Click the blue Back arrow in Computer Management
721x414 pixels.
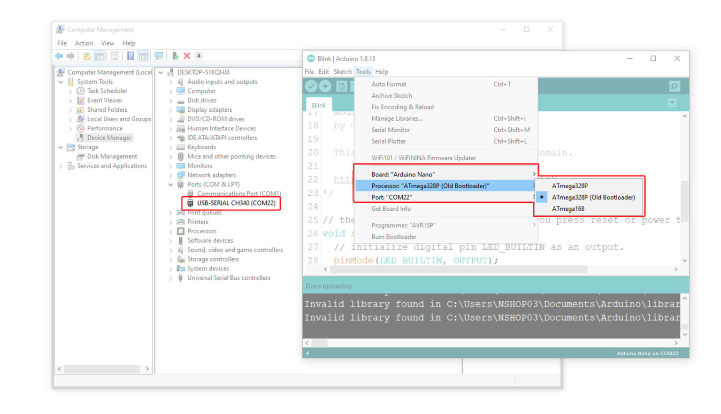pyautogui.click(x=59, y=56)
